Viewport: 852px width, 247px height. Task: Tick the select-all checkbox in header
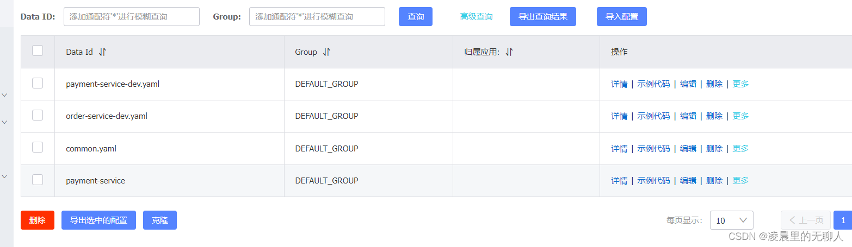pyautogui.click(x=38, y=50)
